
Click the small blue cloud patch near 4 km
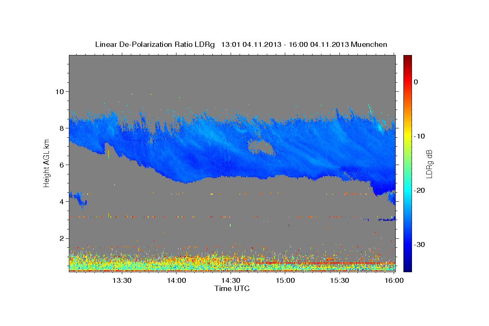tap(79, 199)
